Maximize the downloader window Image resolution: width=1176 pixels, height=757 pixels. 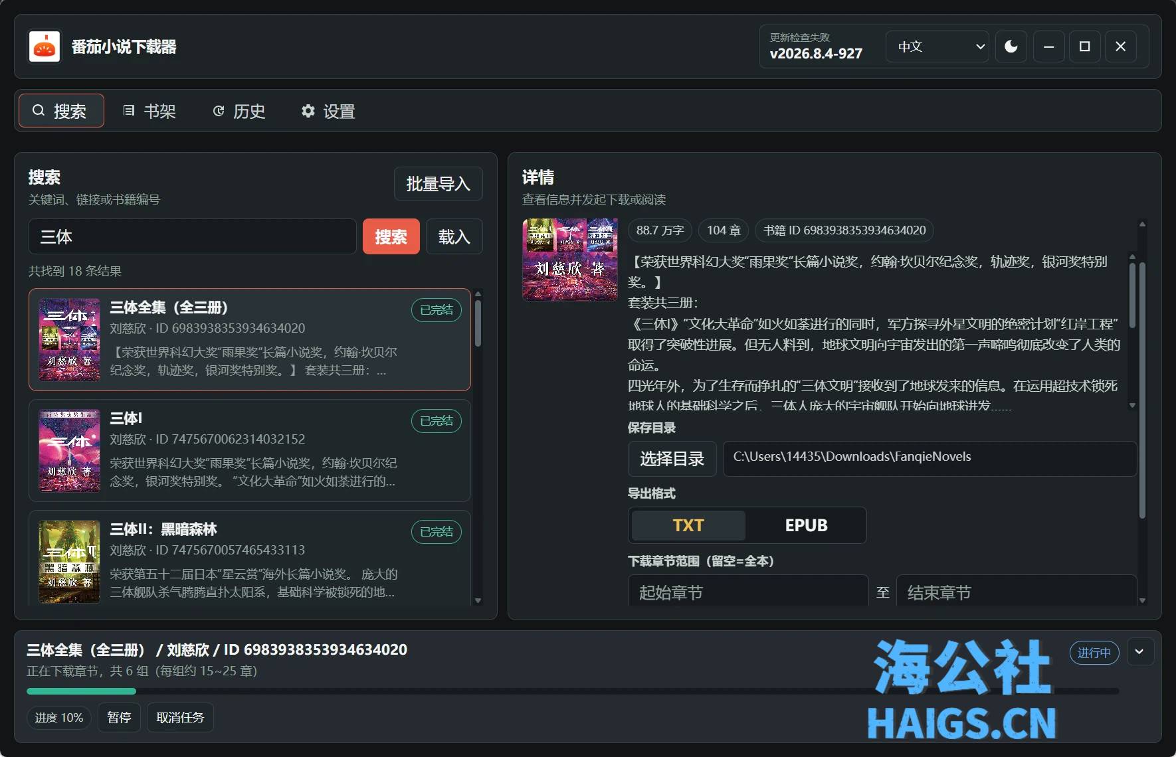pos(1085,46)
